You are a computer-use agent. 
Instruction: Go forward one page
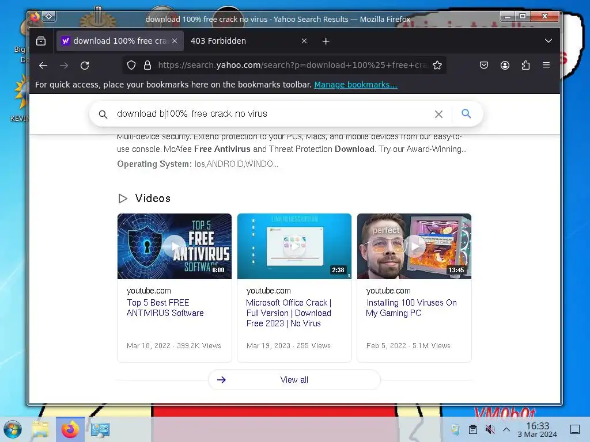pyautogui.click(x=64, y=66)
